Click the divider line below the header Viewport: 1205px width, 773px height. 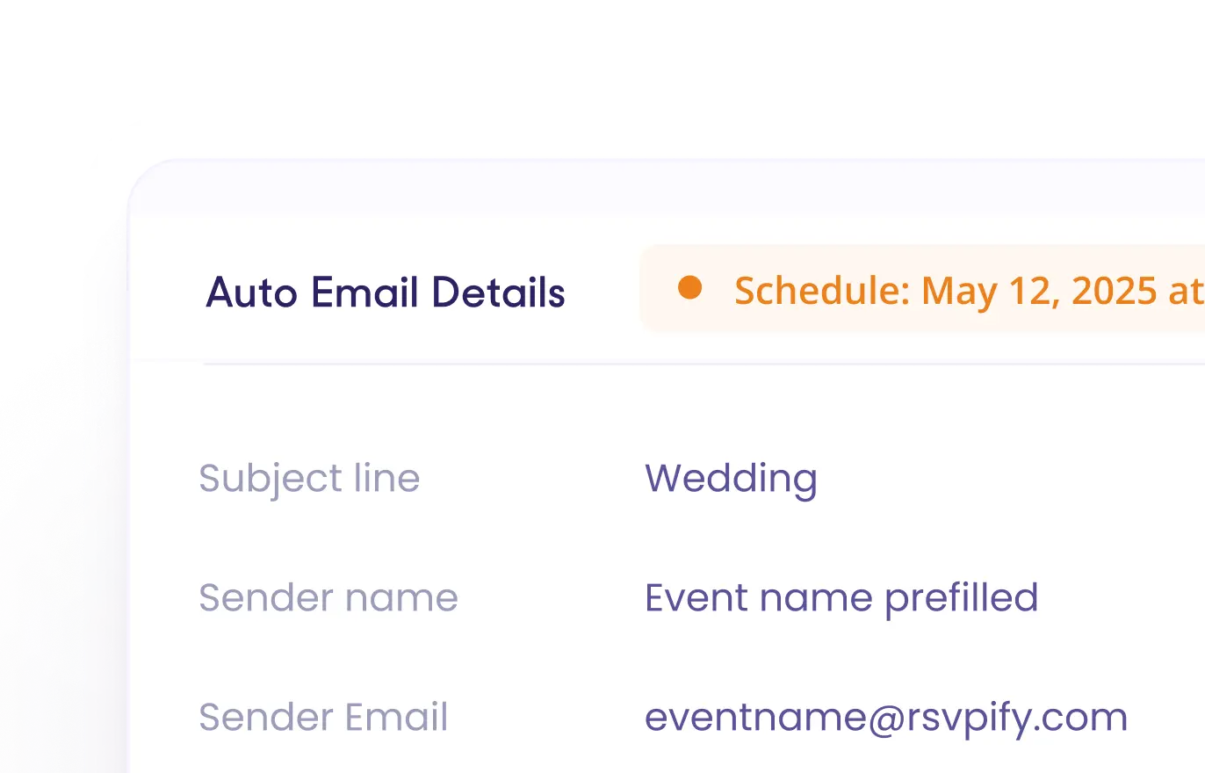pos(704,363)
